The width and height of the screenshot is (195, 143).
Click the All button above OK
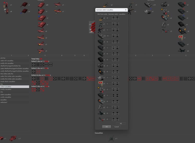pyautogui.click(x=121, y=123)
